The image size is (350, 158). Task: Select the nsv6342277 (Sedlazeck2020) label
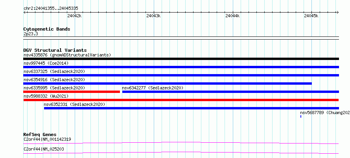click(x=153, y=88)
